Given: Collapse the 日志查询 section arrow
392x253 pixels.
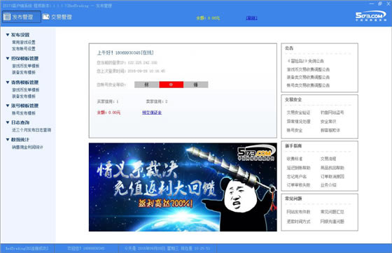Looking at the screenshot, I should [8, 122].
